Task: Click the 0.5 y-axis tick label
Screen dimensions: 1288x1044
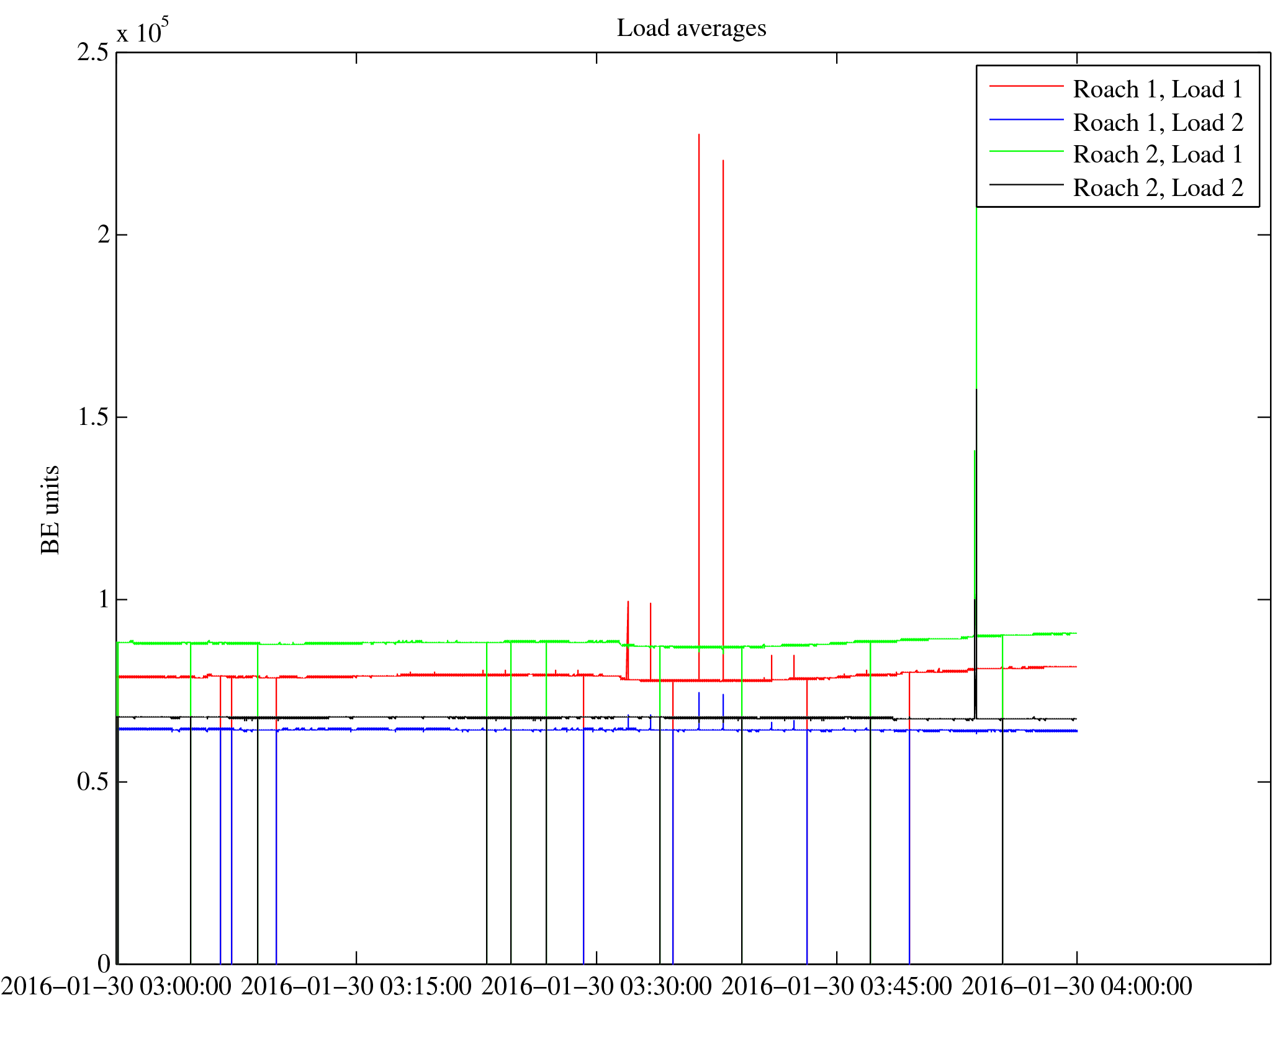Action: tap(92, 782)
